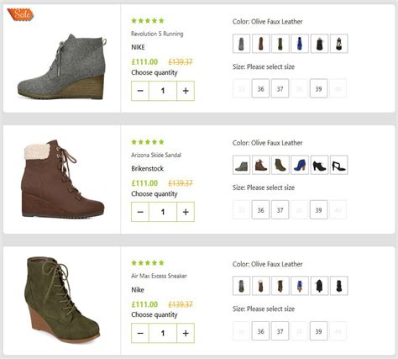Choose strappy heel swatch for Arizona Slide Sandal
This screenshot has width=398, height=359.
click(x=339, y=165)
